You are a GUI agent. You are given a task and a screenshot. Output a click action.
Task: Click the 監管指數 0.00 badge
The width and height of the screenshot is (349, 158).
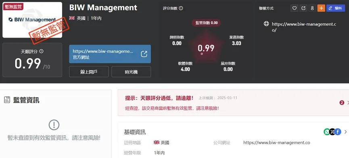point(206,23)
